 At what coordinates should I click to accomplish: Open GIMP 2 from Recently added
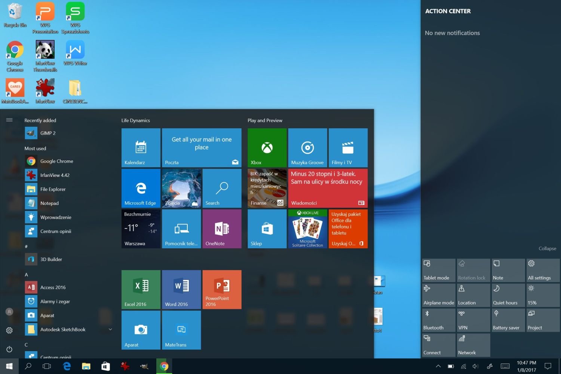click(69, 133)
